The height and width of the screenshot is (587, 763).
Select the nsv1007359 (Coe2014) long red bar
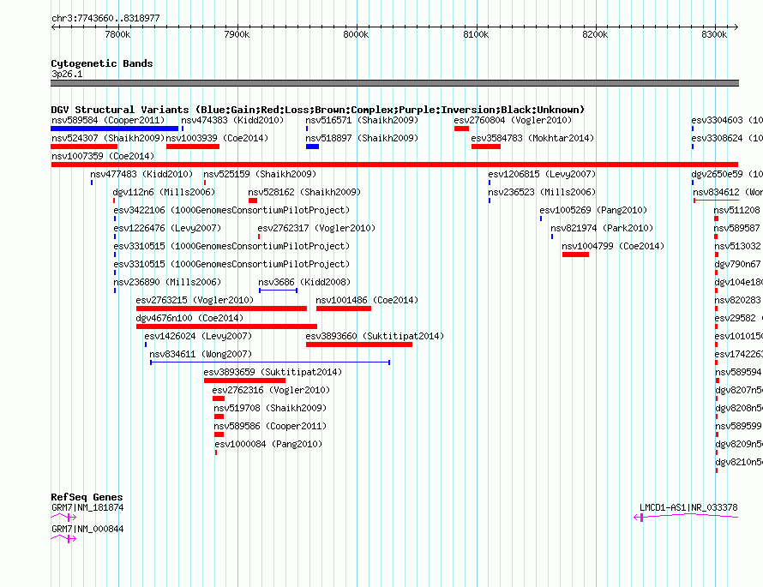pos(394,165)
